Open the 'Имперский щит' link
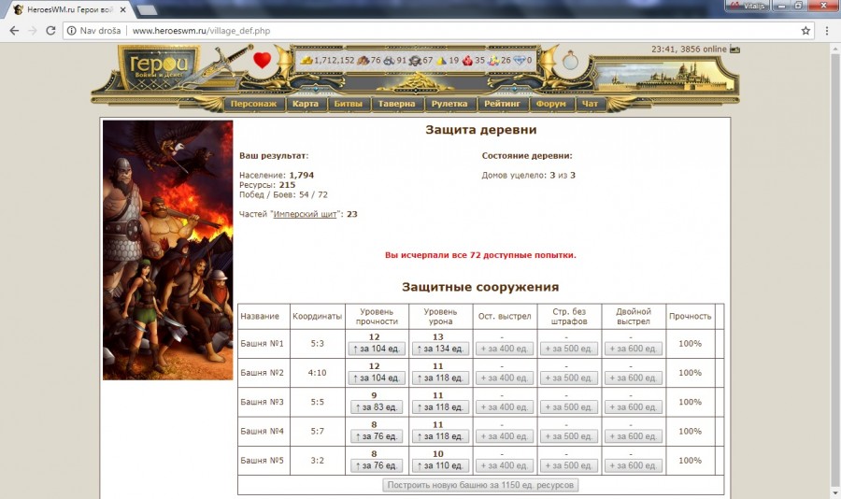This screenshot has width=841, height=499. pos(305,214)
